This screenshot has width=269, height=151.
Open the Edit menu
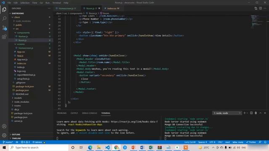tap(16, 3)
